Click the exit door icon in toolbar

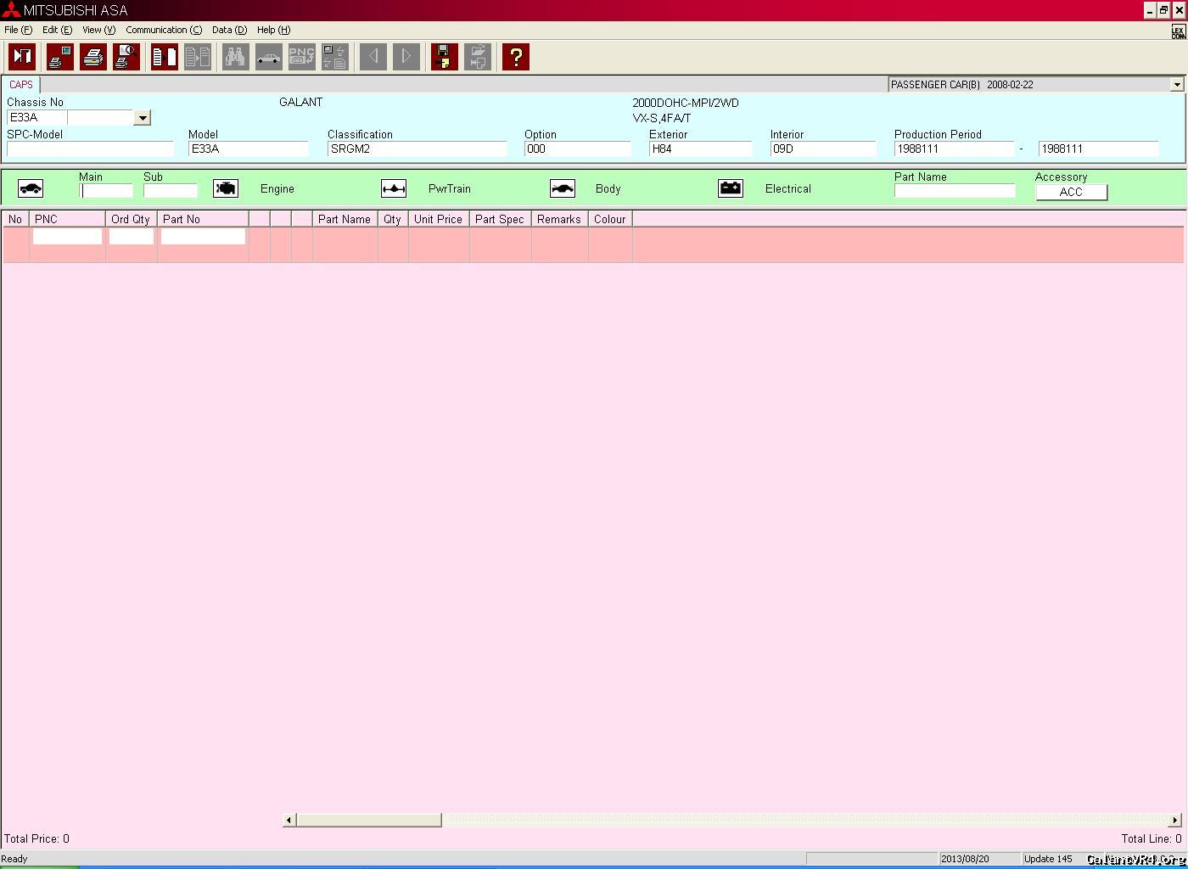click(x=22, y=57)
